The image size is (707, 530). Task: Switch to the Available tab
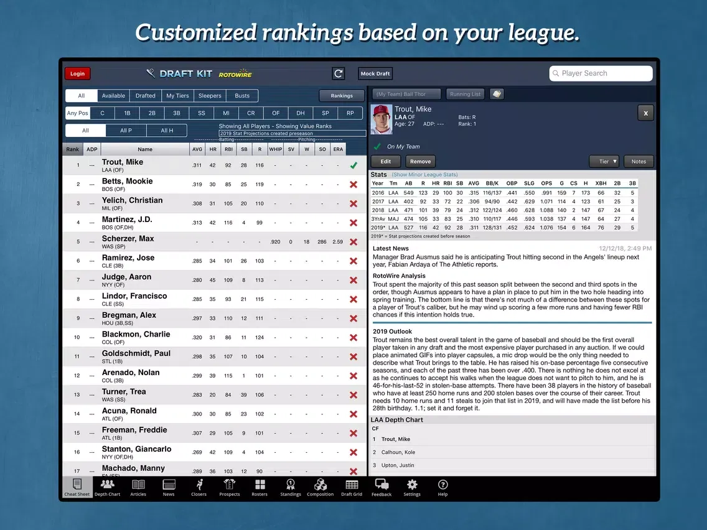(113, 96)
